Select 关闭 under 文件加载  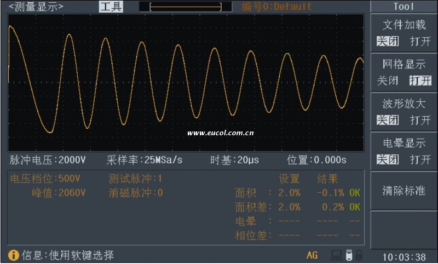click(x=388, y=41)
